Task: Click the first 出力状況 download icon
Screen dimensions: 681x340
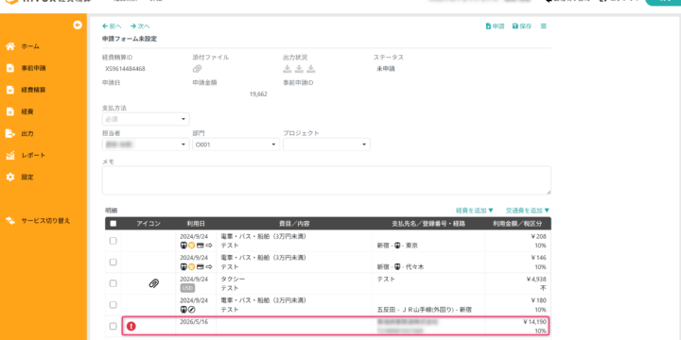Action: click(288, 69)
